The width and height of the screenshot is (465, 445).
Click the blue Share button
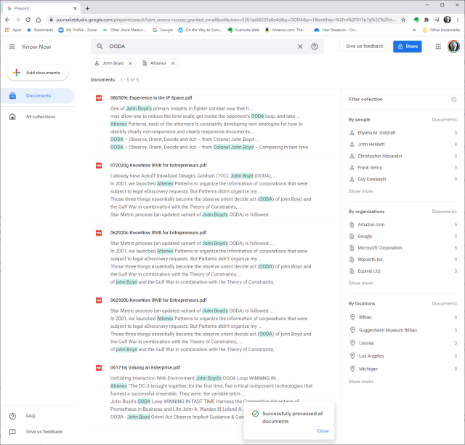click(407, 47)
